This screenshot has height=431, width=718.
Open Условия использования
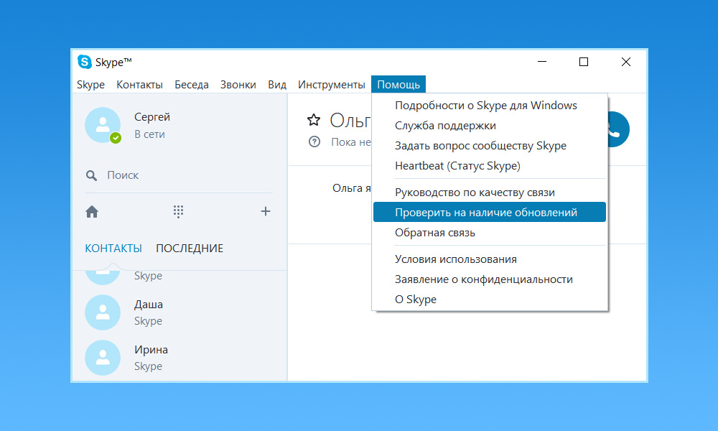coord(490,259)
